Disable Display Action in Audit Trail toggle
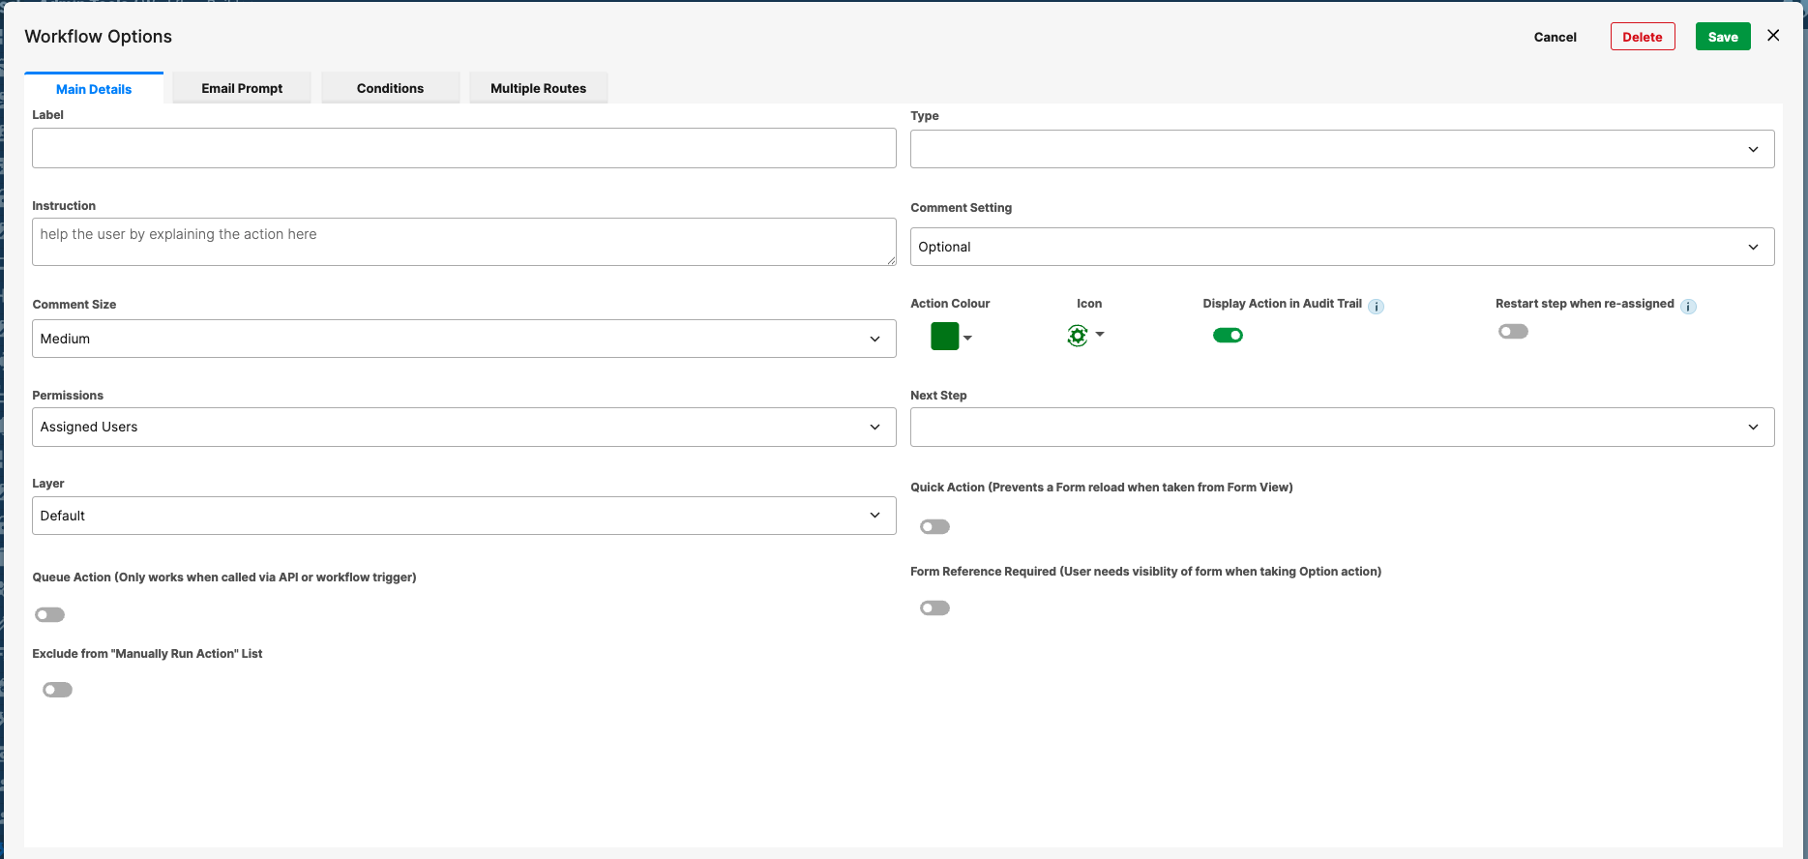Image resolution: width=1808 pixels, height=859 pixels. [x=1228, y=336]
